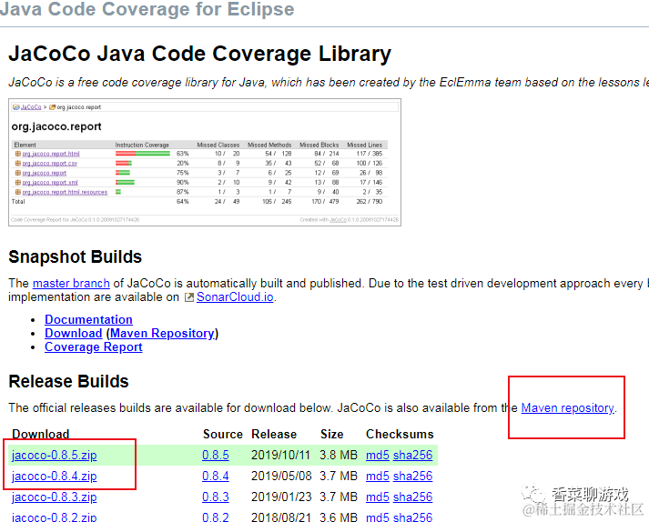The width and height of the screenshot is (649, 522).
Task: Open md5 checksum for release 0.8.5
Action: 378,455
